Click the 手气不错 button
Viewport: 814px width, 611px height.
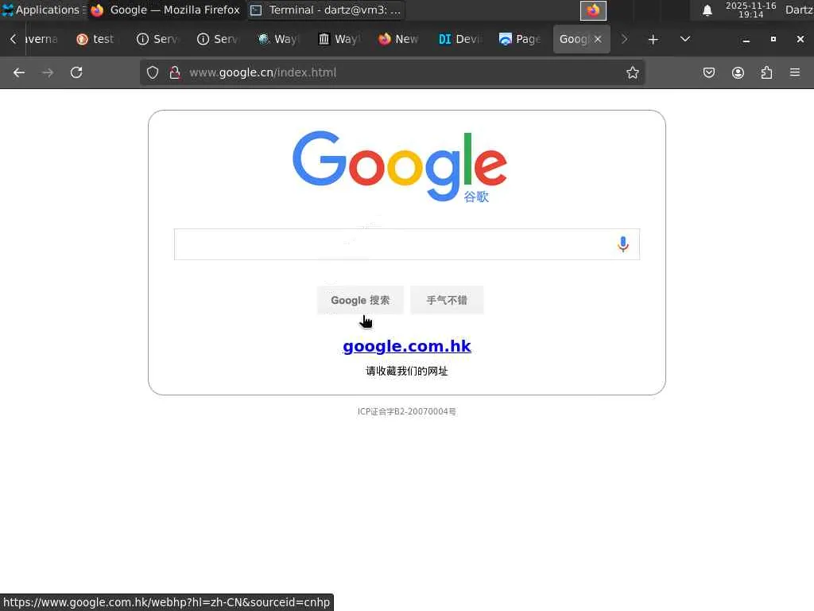pos(447,300)
